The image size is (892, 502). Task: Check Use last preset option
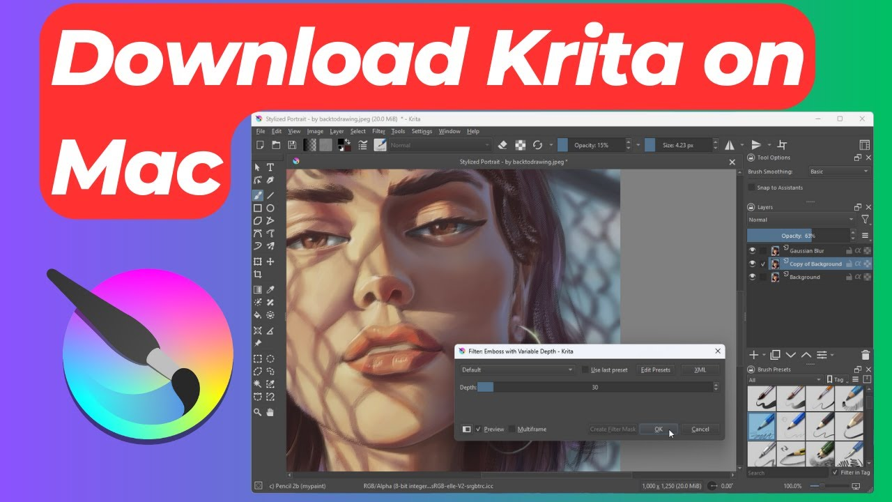585,370
